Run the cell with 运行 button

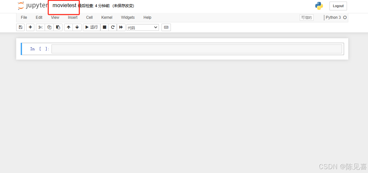click(x=92, y=27)
